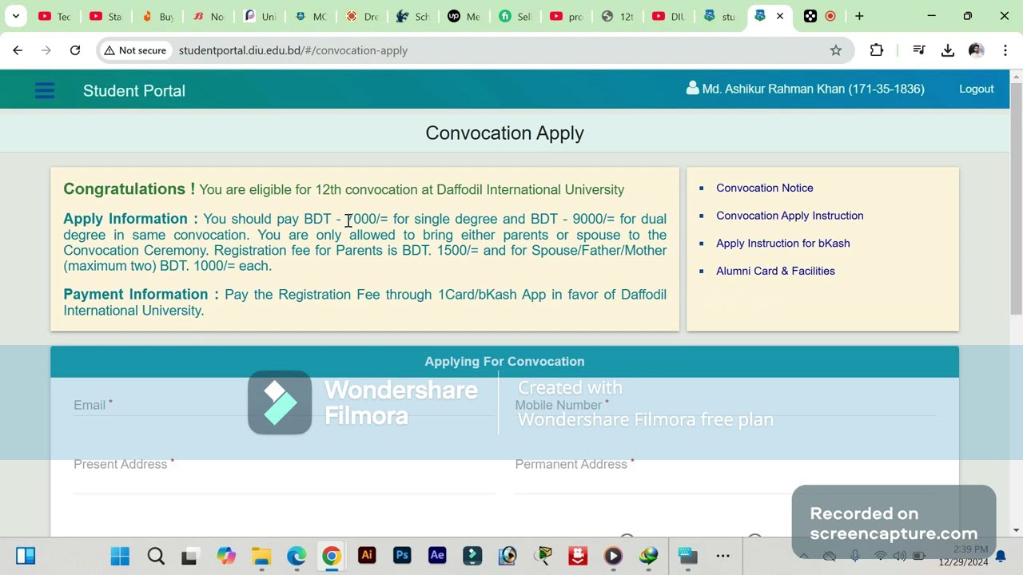Click the Student Portal title
1023x575 pixels.
[x=134, y=91]
